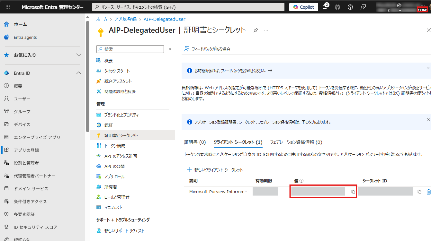The height and width of the screenshot is (241, 431).
Task: Click 新しいクライアント シークレット button
Action: 215,170
